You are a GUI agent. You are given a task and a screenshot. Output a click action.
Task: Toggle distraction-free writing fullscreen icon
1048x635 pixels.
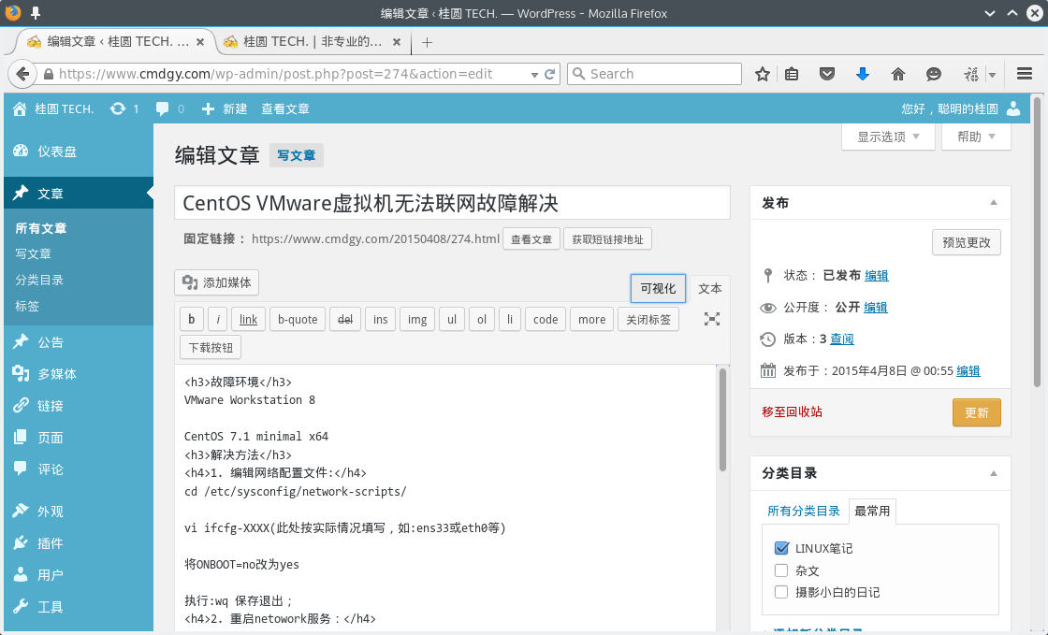click(x=712, y=319)
